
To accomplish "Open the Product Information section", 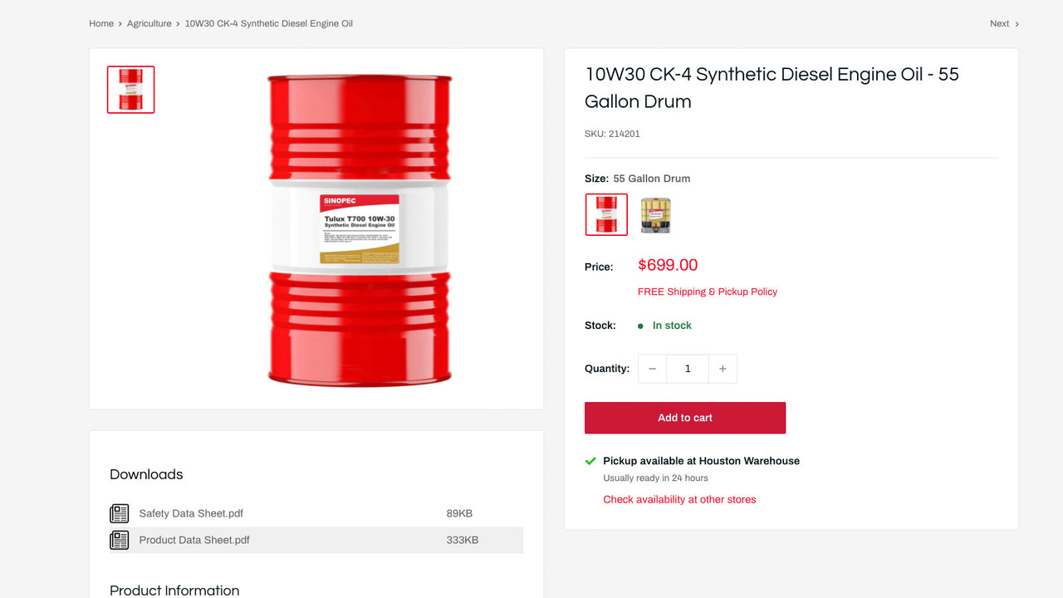I will pyautogui.click(x=174, y=590).
